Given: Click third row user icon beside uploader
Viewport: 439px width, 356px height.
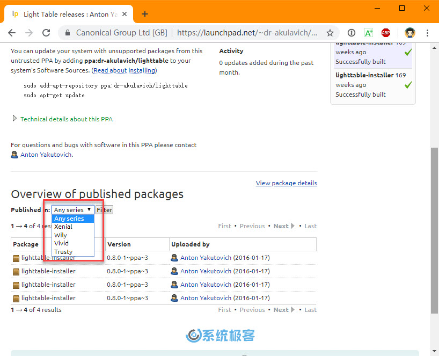Looking at the screenshot, I should (x=174, y=285).
